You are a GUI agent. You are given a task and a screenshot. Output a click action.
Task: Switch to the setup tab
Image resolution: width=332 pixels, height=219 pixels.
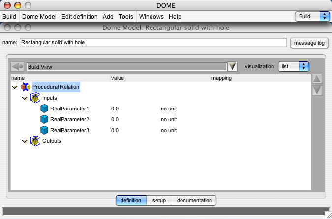[x=159, y=200]
